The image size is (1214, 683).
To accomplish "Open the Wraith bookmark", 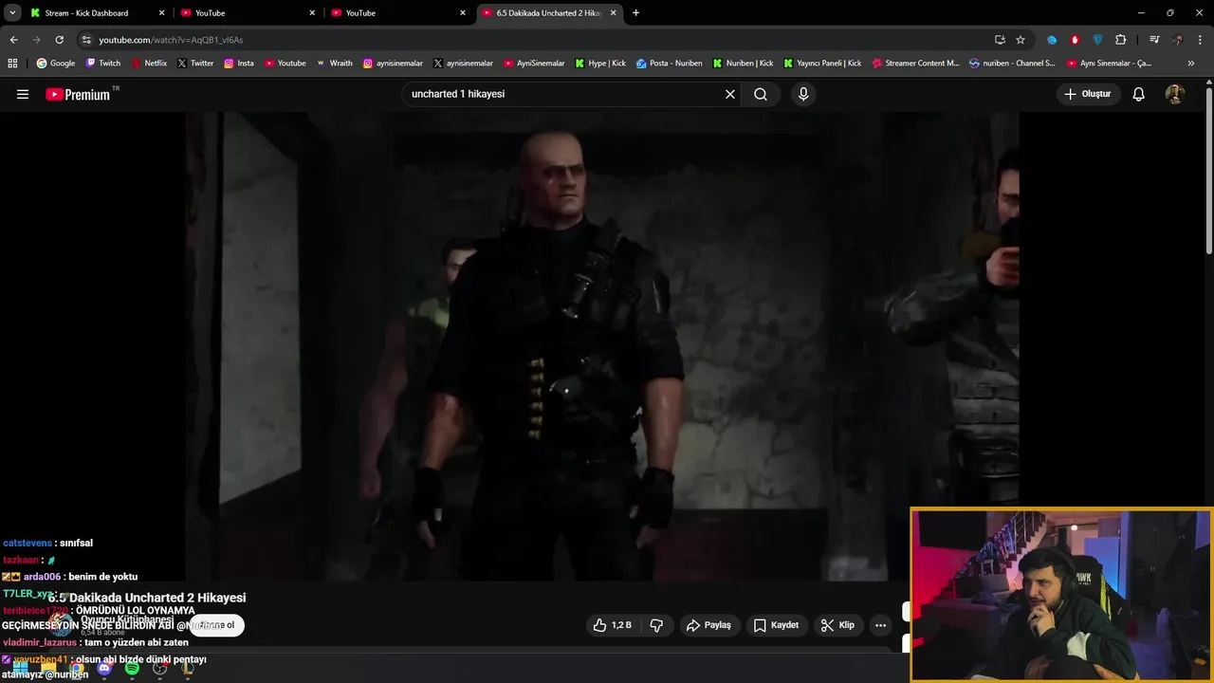I will [x=334, y=64].
